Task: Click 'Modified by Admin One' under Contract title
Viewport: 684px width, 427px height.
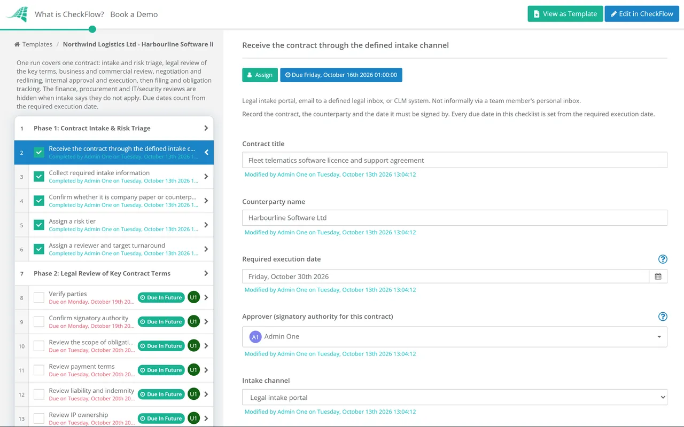Action: (x=330, y=175)
